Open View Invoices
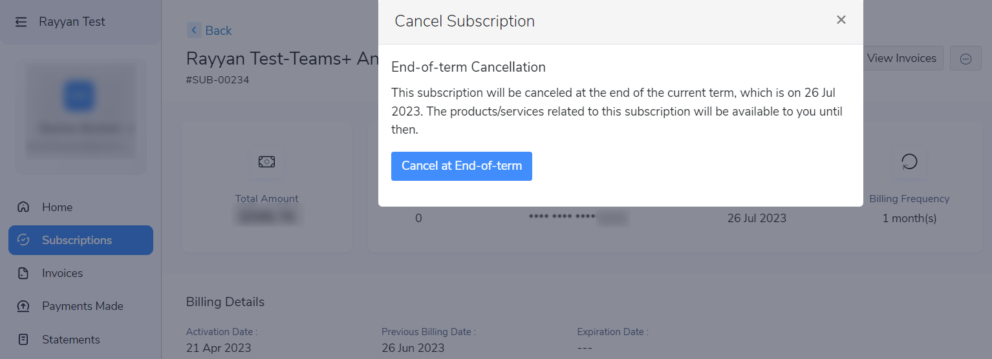This screenshot has width=992, height=359. pyautogui.click(x=901, y=58)
